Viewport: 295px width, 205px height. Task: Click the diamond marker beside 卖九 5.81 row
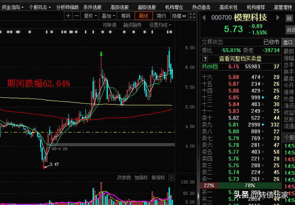[263, 125]
